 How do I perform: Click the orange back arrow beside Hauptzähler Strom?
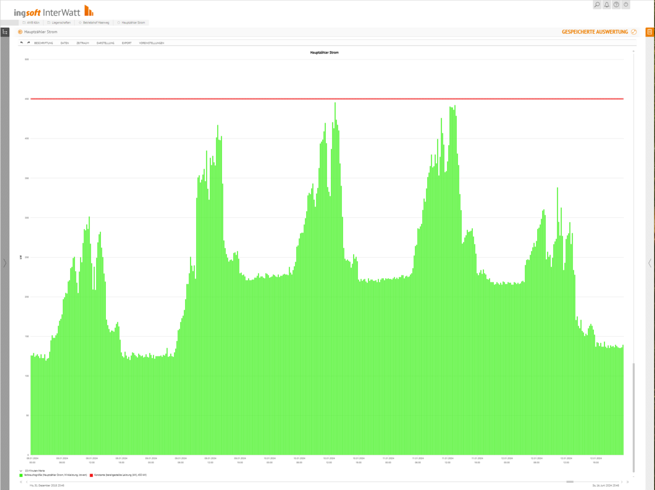[20, 32]
